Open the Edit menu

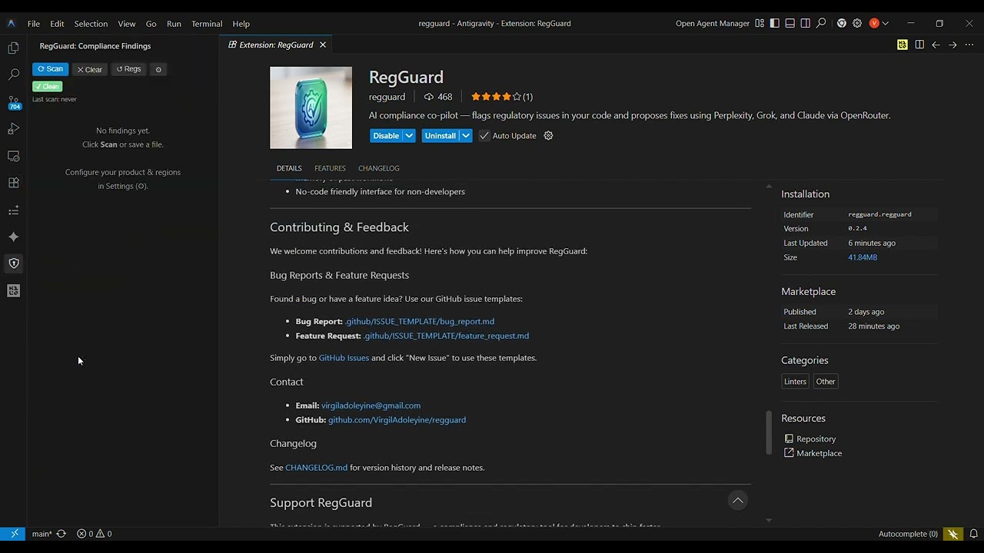(57, 24)
